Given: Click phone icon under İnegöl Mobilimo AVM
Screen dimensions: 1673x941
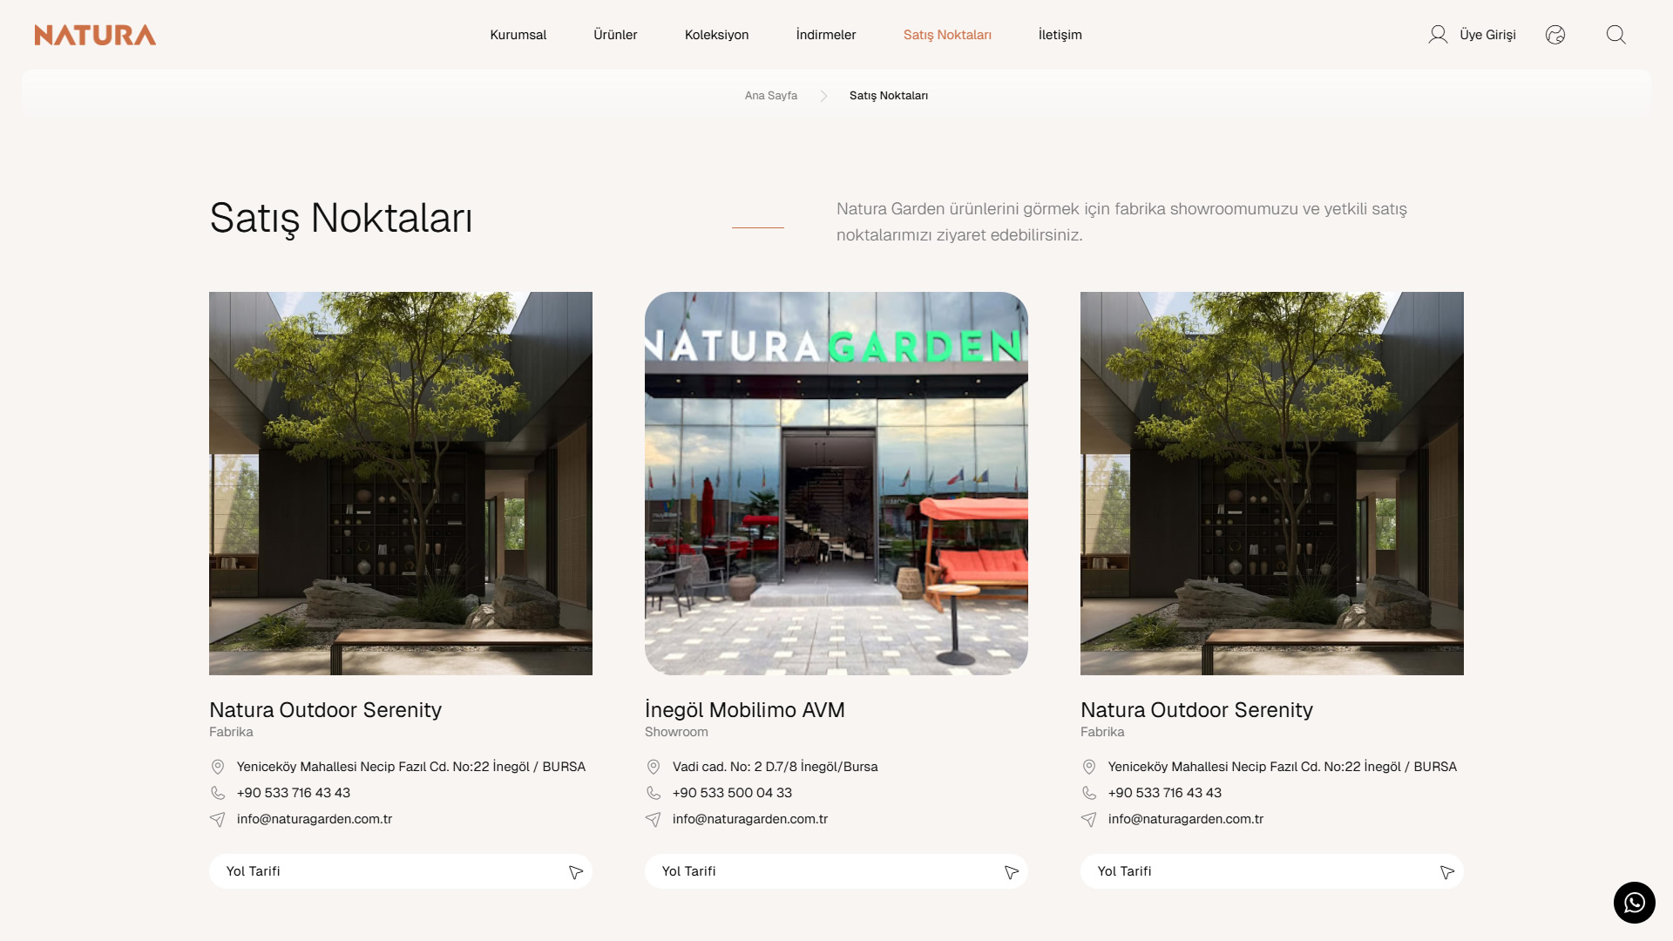Looking at the screenshot, I should pos(654,793).
